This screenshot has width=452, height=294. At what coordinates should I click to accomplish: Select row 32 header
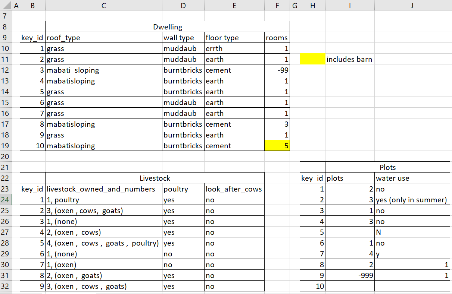tap(6, 286)
